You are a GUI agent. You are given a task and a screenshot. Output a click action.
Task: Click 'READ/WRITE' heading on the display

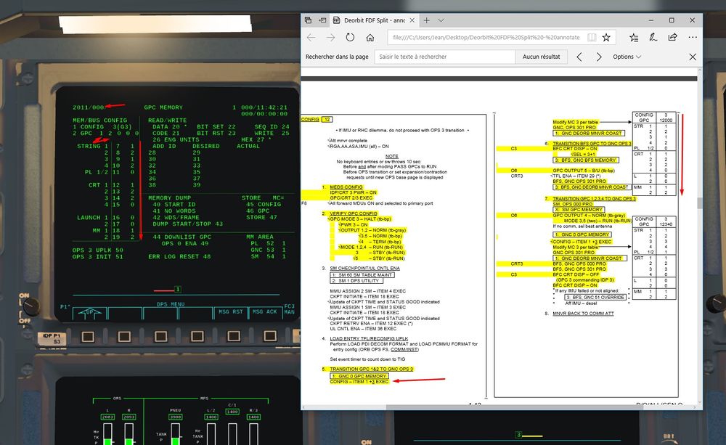[x=167, y=121]
